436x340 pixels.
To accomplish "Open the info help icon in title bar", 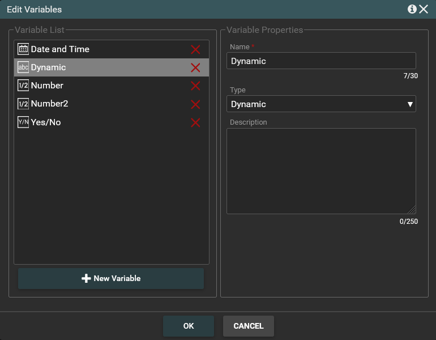I will (412, 9).
